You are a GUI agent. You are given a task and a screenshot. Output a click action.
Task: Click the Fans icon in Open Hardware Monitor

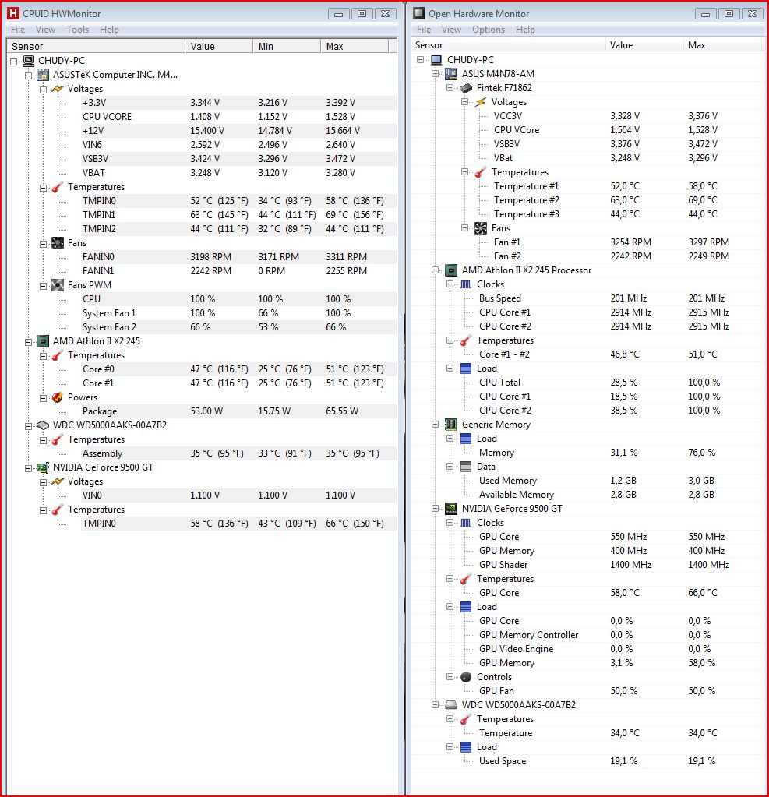(480, 228)
